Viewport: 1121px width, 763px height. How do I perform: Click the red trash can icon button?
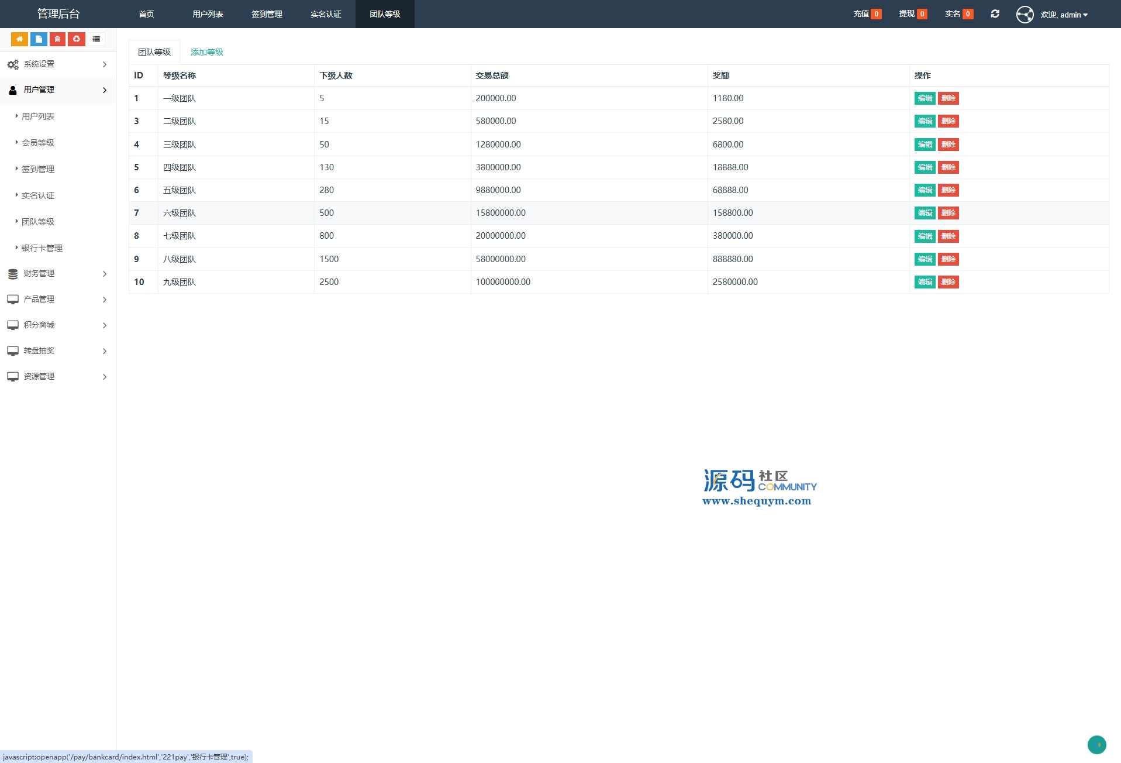[57, 39]
